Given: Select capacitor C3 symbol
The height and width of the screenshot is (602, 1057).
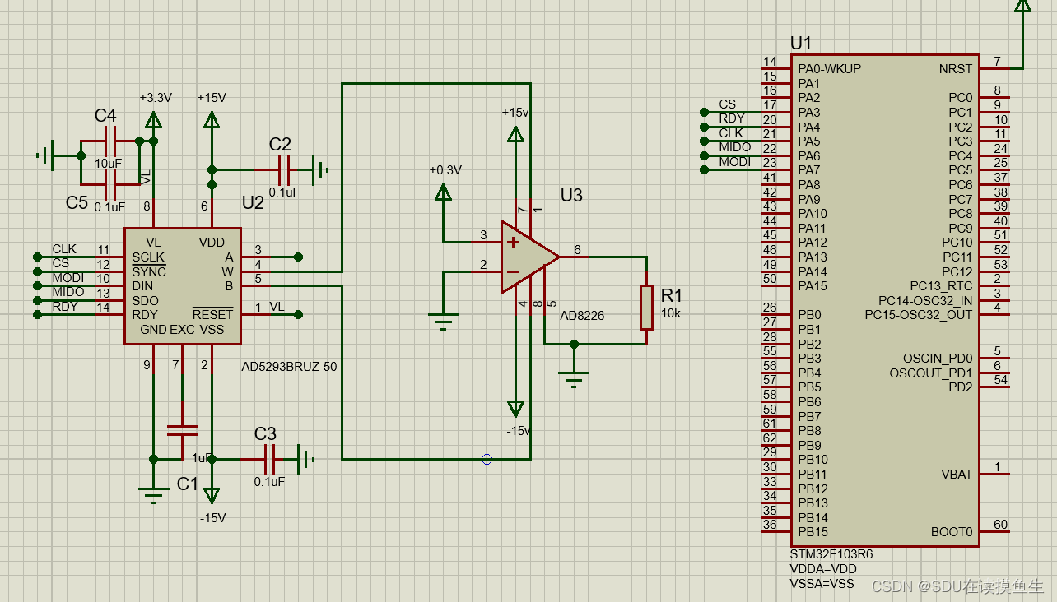Looking at the screenshot, I should [270, 459].
